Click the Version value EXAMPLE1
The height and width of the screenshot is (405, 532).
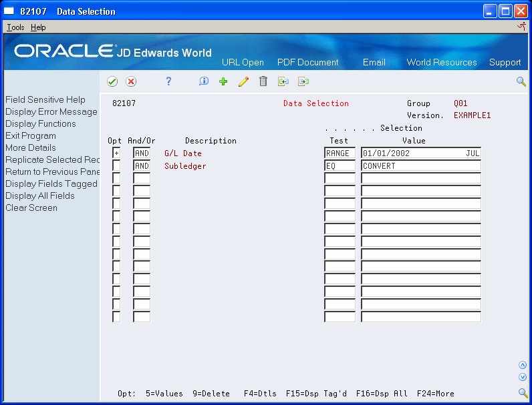[473, 115]
